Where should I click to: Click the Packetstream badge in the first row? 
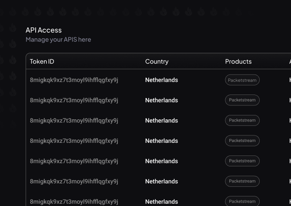pos(242,80)
